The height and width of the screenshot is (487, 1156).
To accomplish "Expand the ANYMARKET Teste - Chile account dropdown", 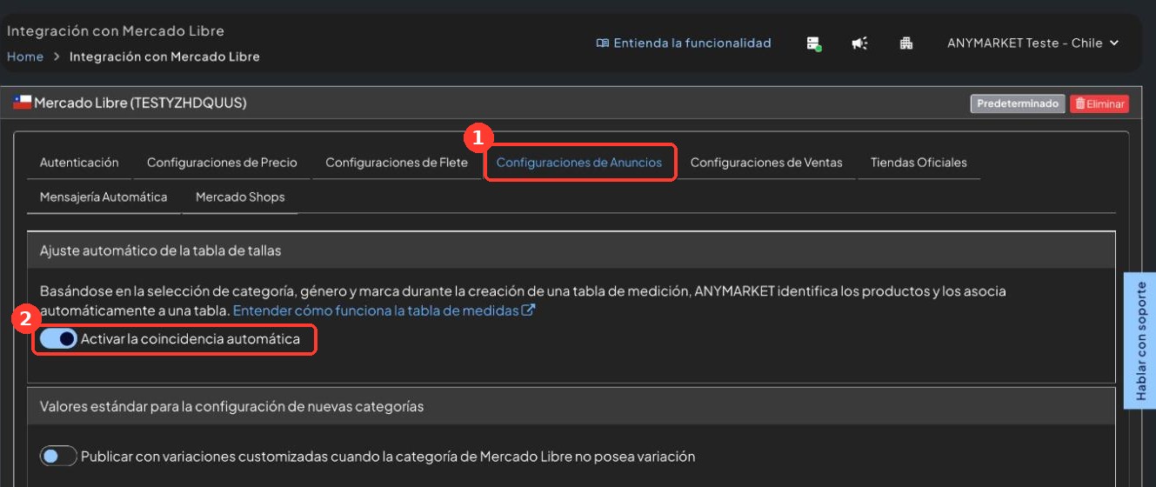I will pos(1032,43).
